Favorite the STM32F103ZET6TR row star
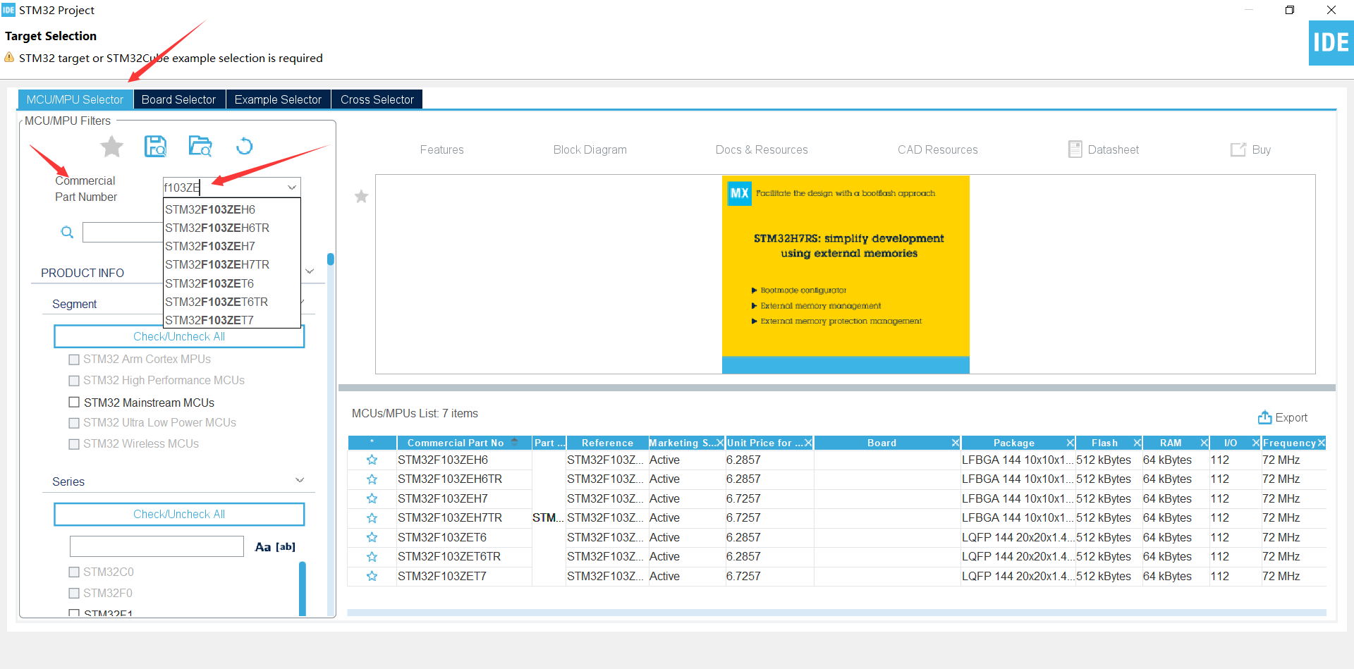The image size is (1354, 669). [x=372, y=557]
